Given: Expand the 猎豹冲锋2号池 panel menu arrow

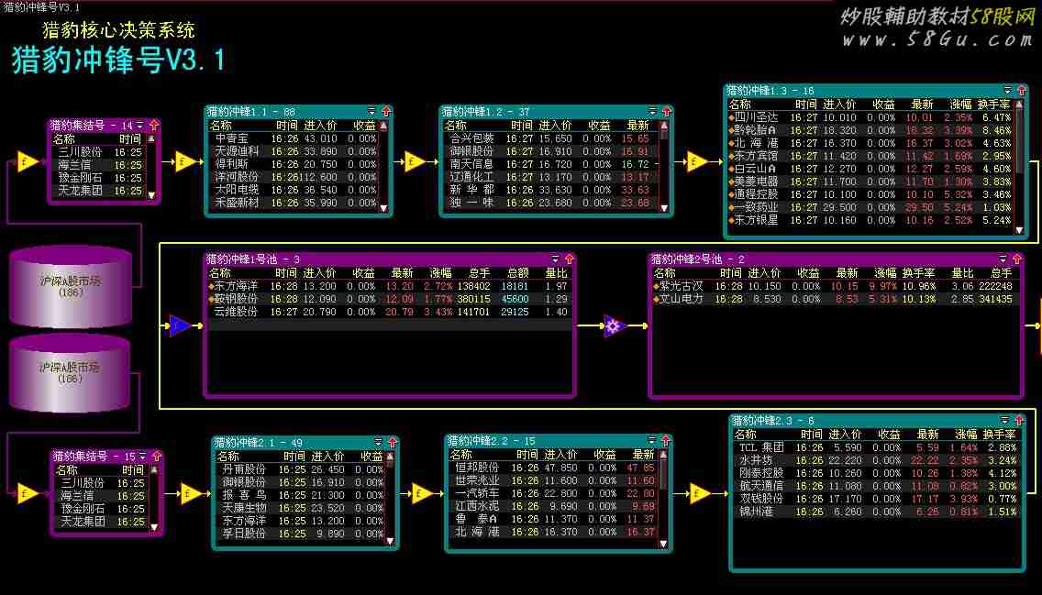Looking at the screenshot, I should [x=1003, y=259].
